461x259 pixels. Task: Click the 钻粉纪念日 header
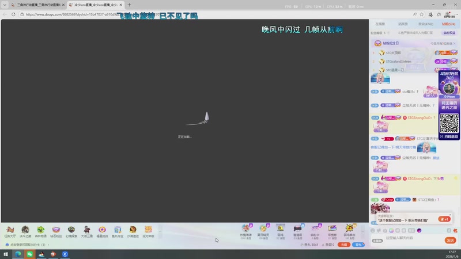click(391, 44)
